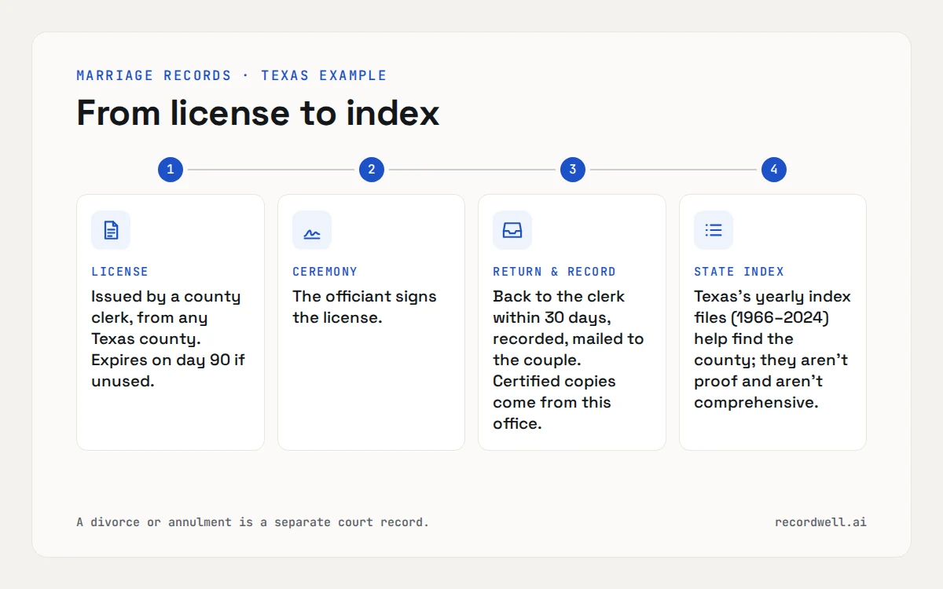
Task: Click the divorce or annulment footnote
Action: [253, 522]
